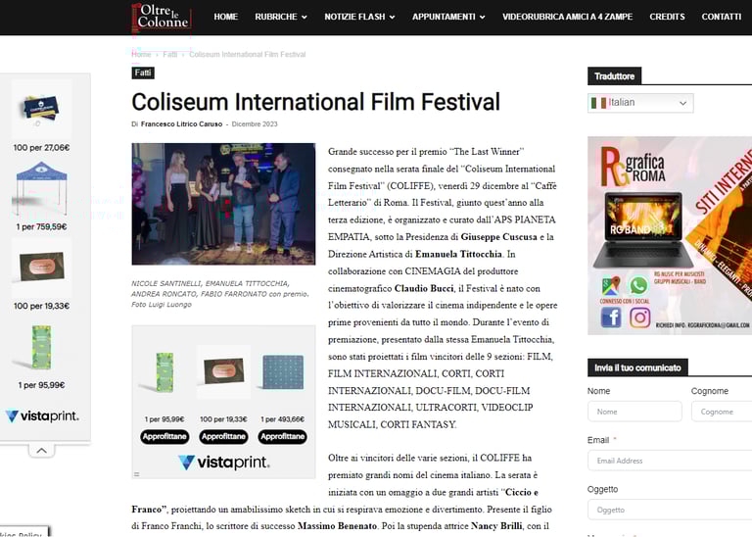The height and width of the screenshot is (537, 752).
Task: Click the gazebo tent ad 1 per 759,59€
Action: (41, 195)
